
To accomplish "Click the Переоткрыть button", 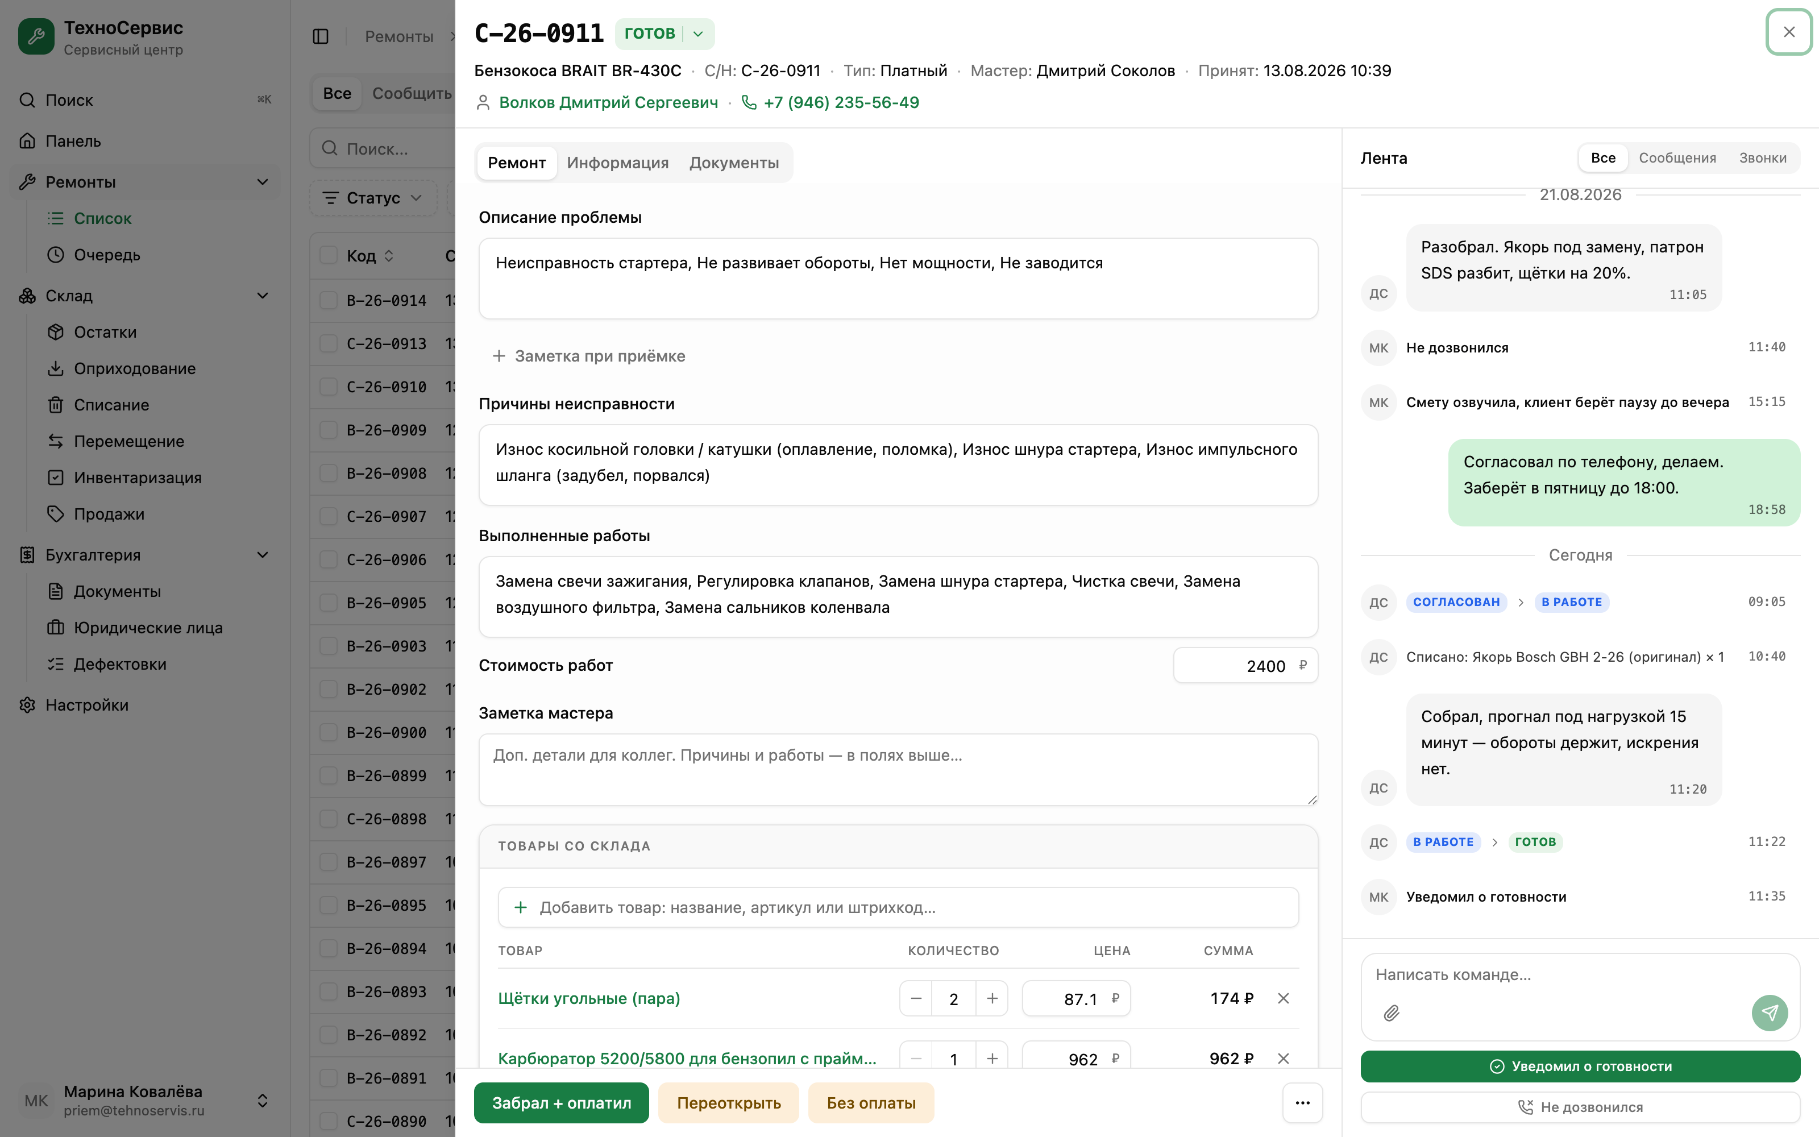I will [728, 1102].
